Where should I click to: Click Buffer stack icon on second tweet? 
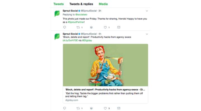(x=91, y=108)
